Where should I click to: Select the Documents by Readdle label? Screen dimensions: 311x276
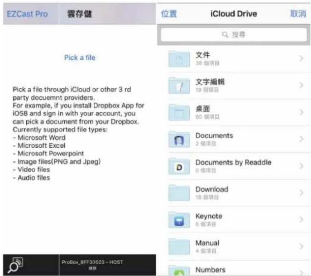pos(233,162)
